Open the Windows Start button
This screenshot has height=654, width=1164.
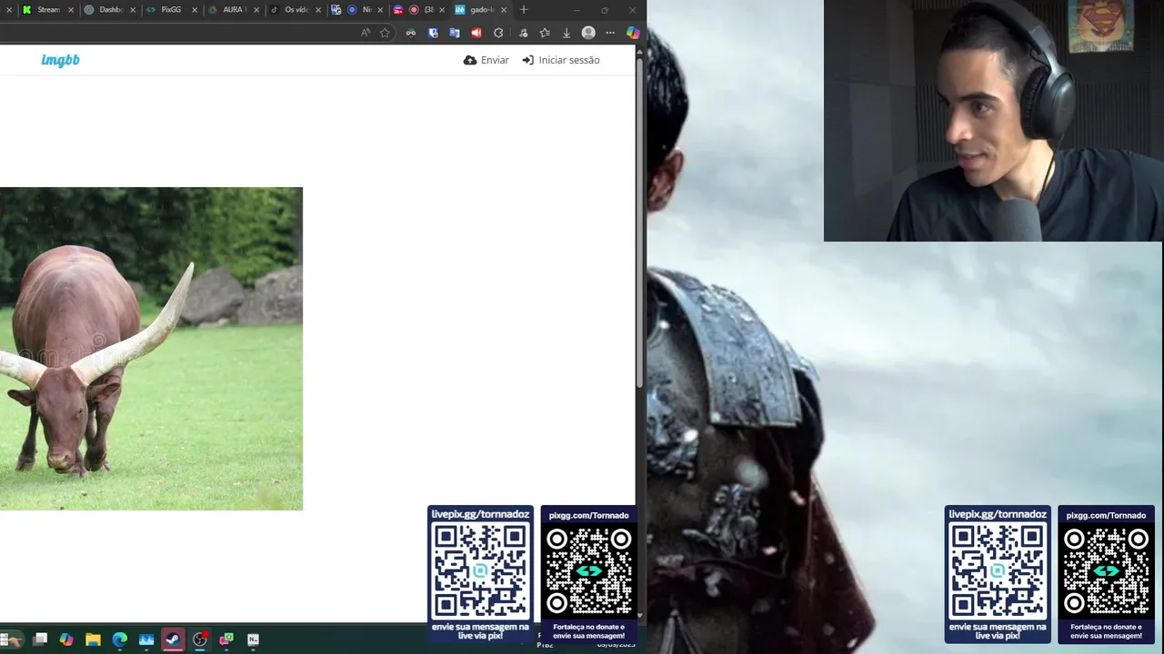(x=13, y=639)
